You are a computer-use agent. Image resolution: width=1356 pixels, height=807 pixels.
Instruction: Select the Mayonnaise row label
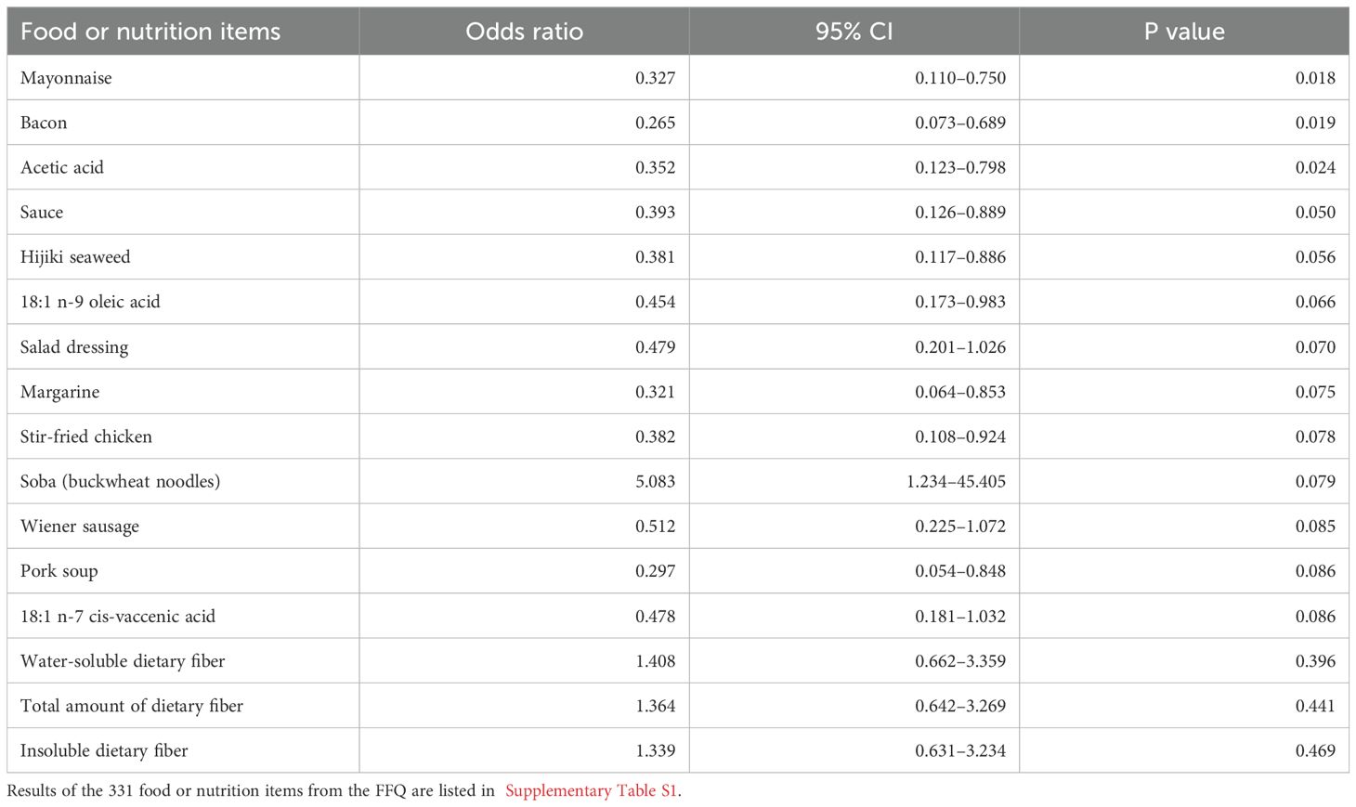pos(66,78)
